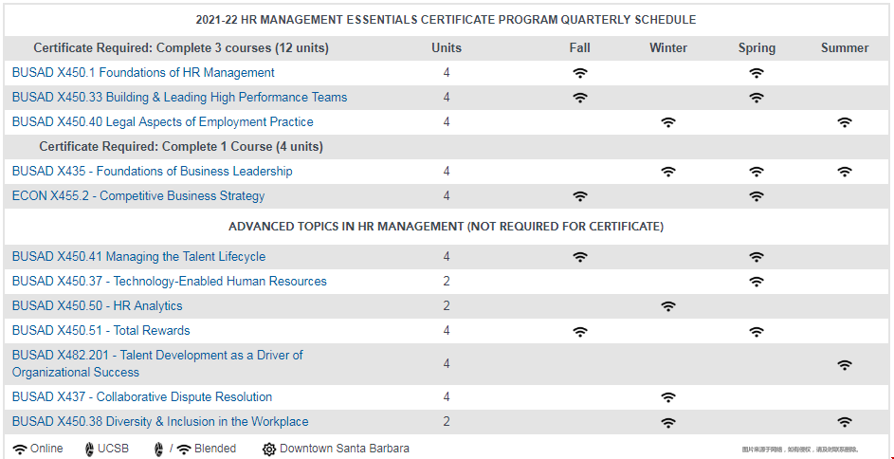The image size is (894, 459).
Task: Open BUSAD X450.1 Foundations of HR Management link
Action: (143, 73)
